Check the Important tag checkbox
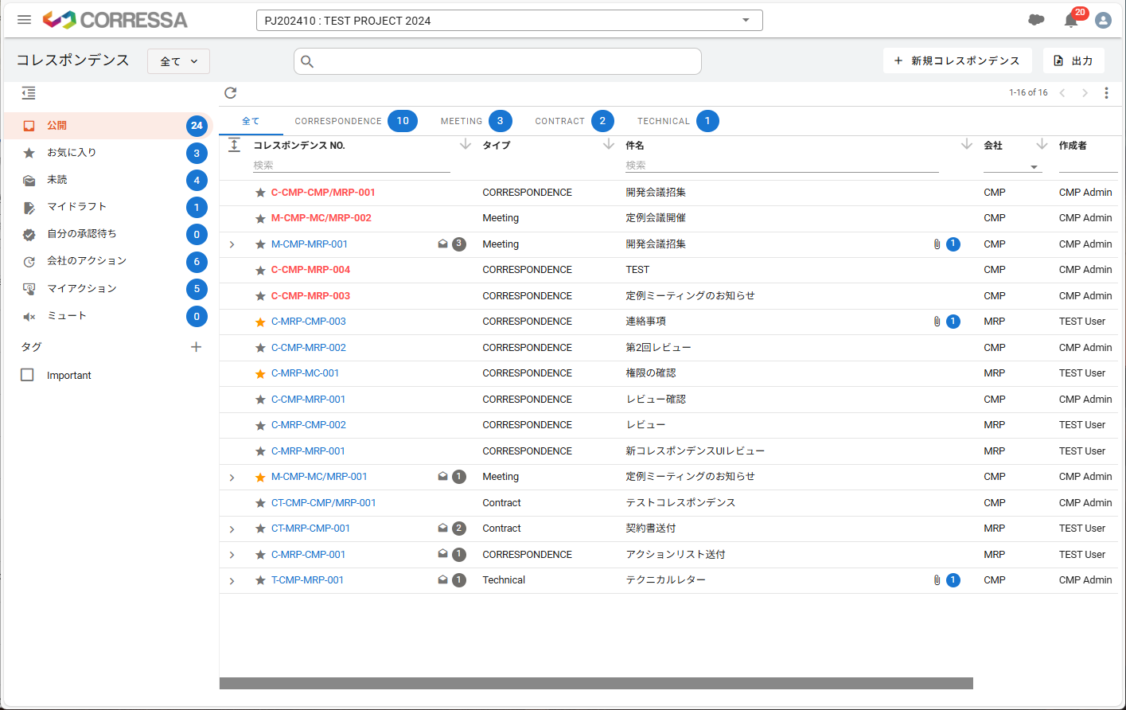The image size is (1126, 710). click(29, 374)
